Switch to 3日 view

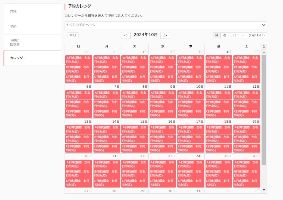[233, 35]
